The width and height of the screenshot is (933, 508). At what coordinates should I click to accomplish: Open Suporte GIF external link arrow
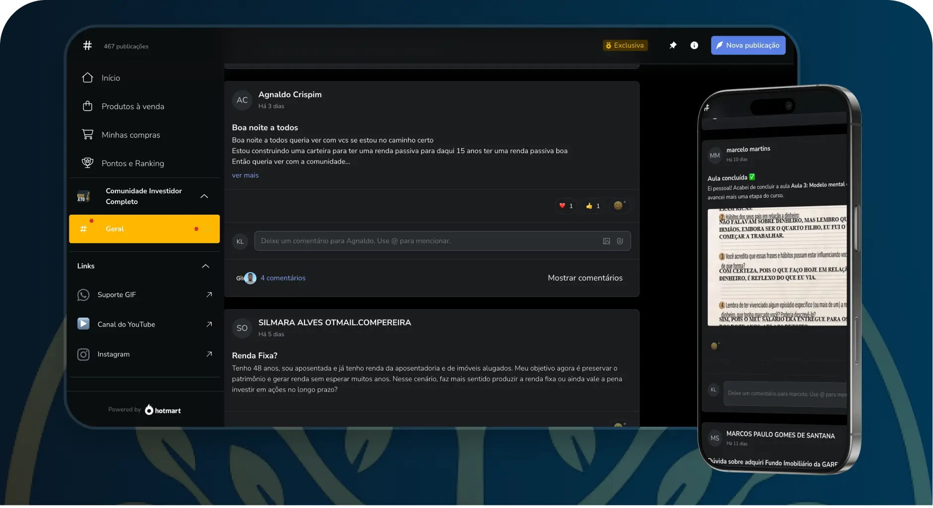pyautogui.click(x=209, y=294)
